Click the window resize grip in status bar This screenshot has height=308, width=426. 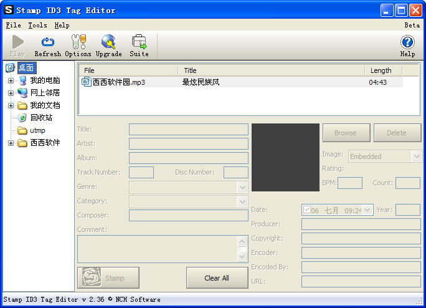tap(420, 301)
